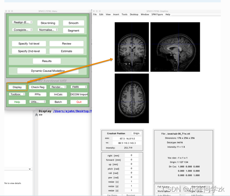Image resolution: width=230 pixels, height=196 pixels.
Task: Click the /Users/ajahn/Desktop path link
Action: (x=72, y=111)
